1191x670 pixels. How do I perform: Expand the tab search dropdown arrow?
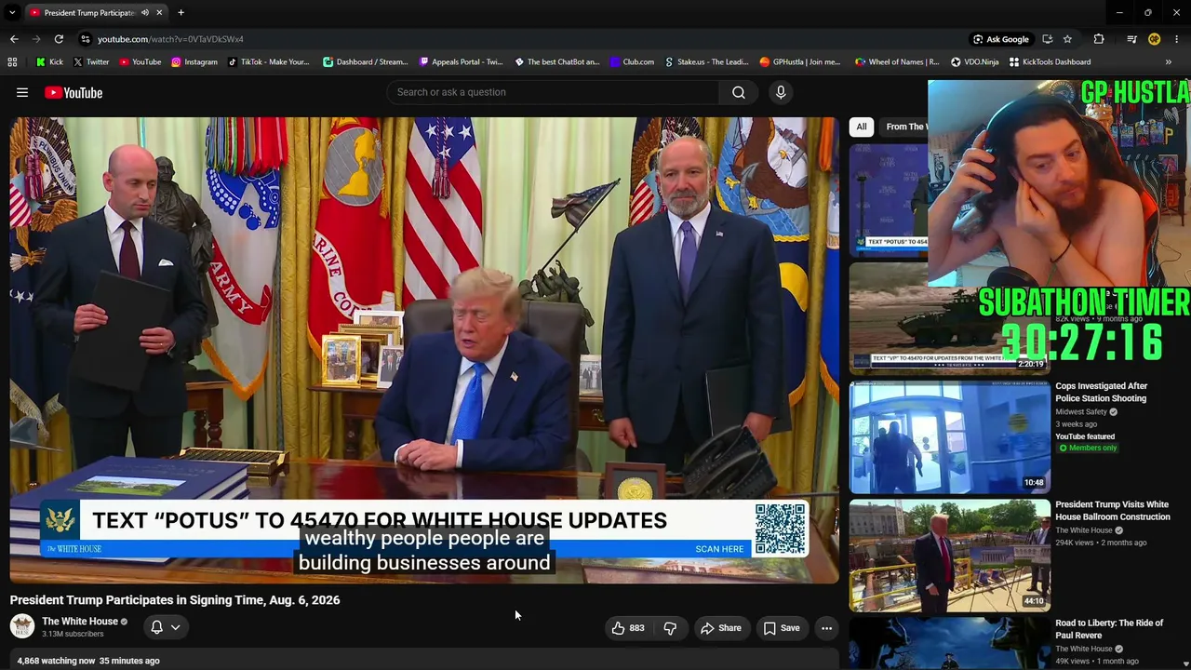(12, 12)
